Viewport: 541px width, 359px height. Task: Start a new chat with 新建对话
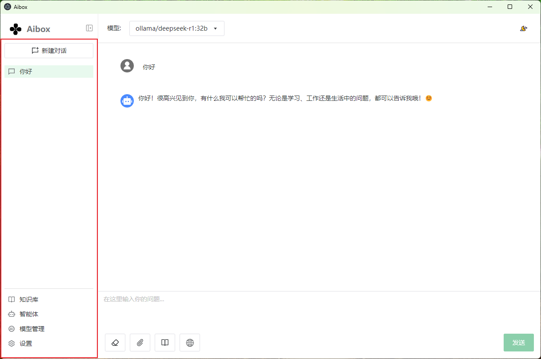pyautogui.click(x=49, y=51)
